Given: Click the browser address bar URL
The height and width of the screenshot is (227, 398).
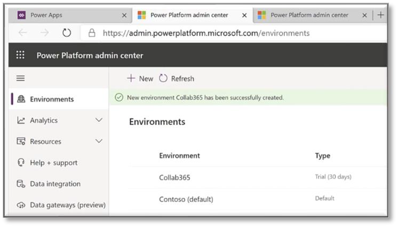Looking at the screenshot, I should 206,33.
